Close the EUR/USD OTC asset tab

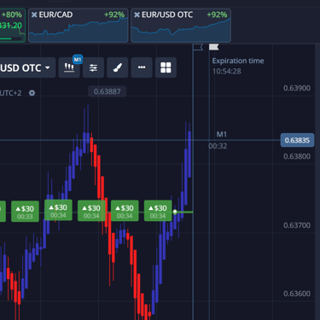(x=137, y=15)
